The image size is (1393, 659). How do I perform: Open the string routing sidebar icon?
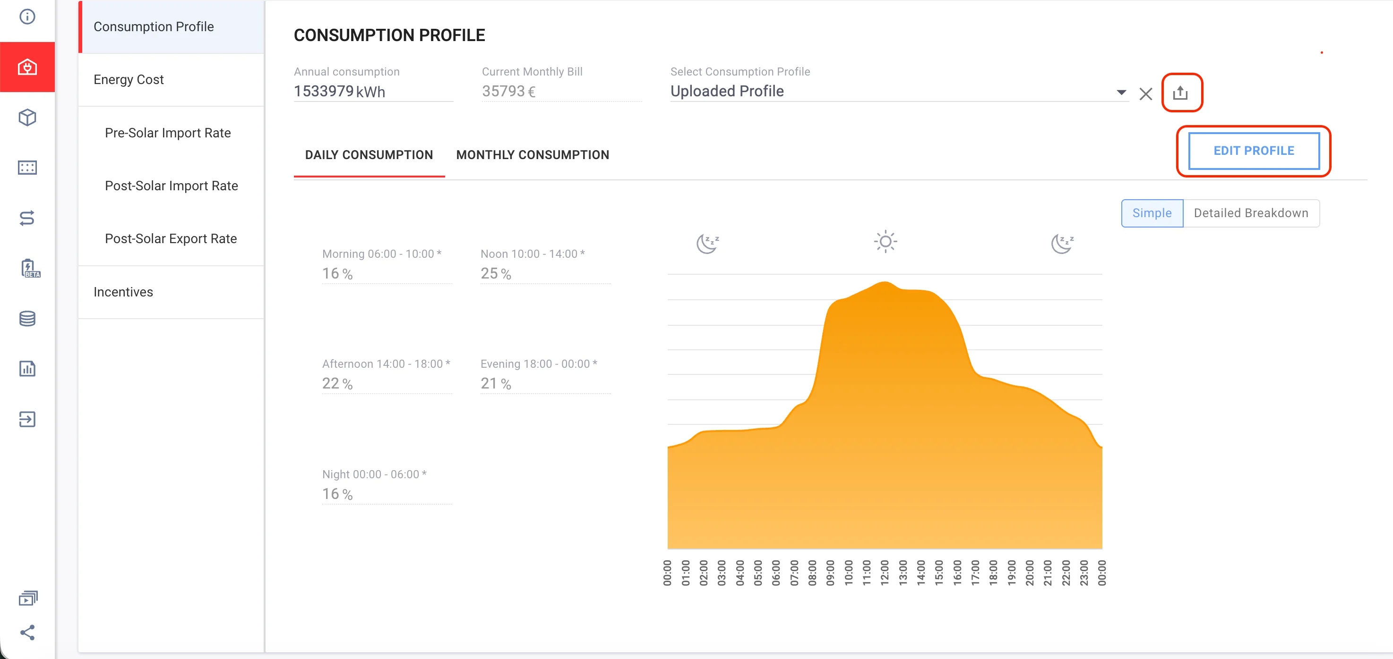click(27, 218)
